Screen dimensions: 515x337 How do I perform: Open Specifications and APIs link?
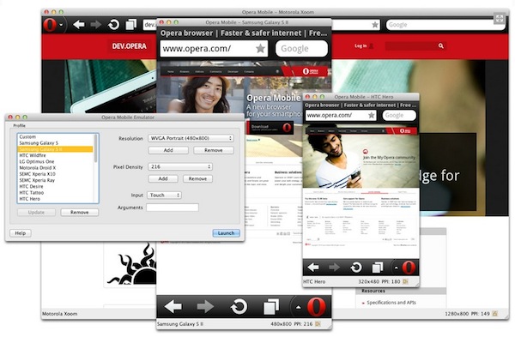coord(391,303)
